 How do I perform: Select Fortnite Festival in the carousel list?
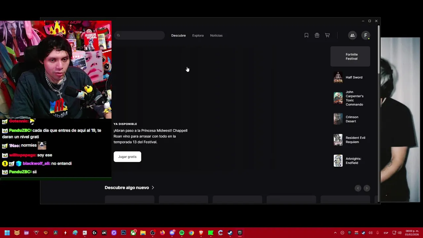[350, 57]
